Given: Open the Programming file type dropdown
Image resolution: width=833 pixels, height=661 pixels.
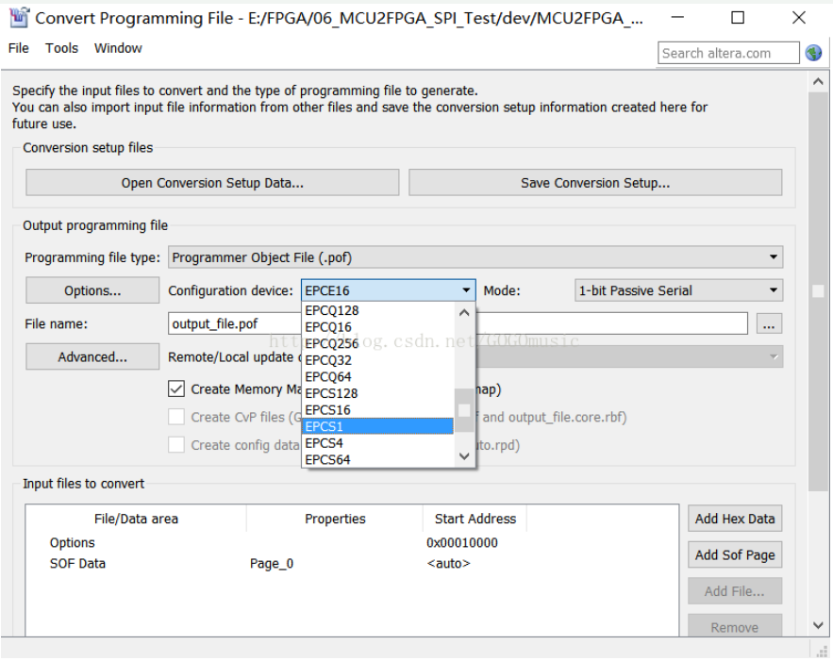Looking at the screenshot, I should point(475,257).
